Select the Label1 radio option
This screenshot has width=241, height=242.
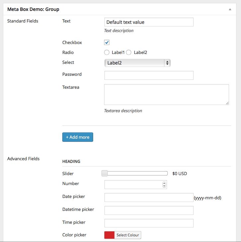point(107,52)
